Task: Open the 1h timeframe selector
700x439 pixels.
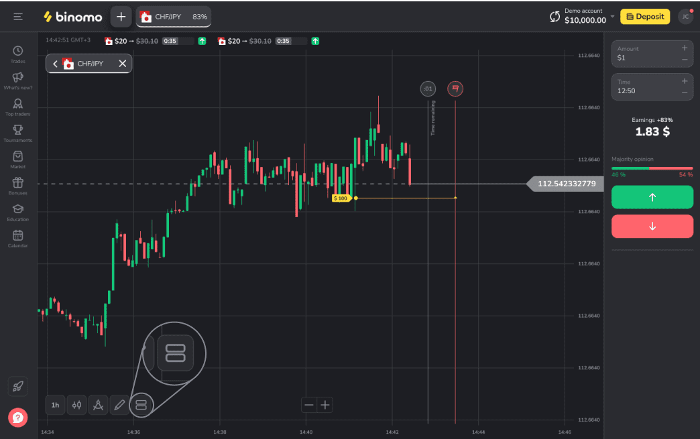Action: [x=55, y=405]
